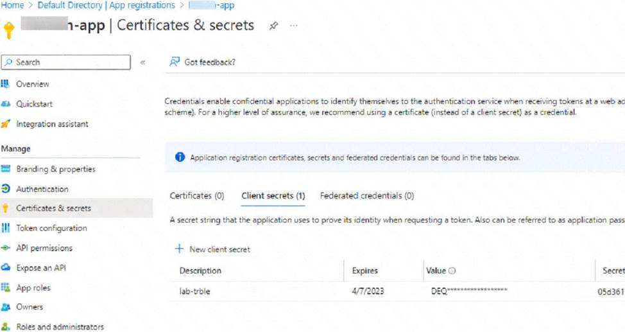Screen dimensions: 625x332
Task: Open the ellipsis more options menu
Action: pos(294,26)
